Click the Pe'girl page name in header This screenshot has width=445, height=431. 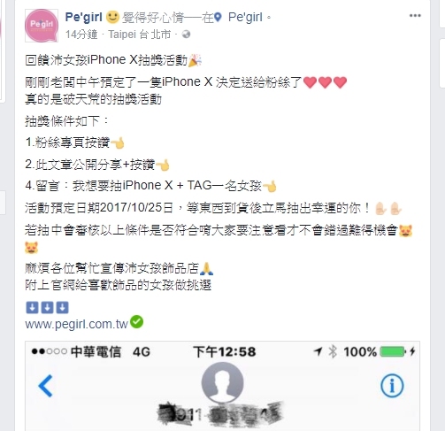(84, 17)
